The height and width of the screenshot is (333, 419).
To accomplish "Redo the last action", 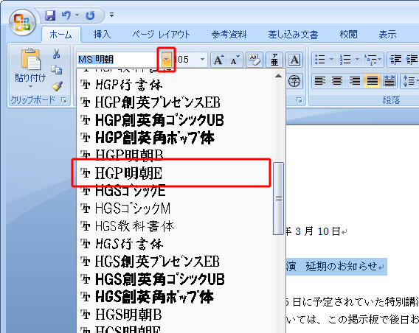I will pyautogui.click(x=90, y=15).
